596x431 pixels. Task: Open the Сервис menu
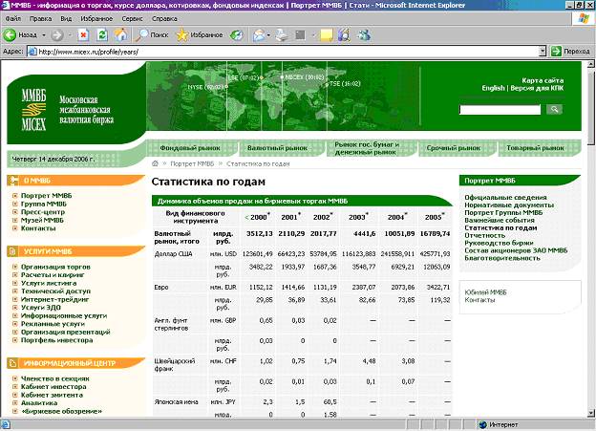click(134, 18)
